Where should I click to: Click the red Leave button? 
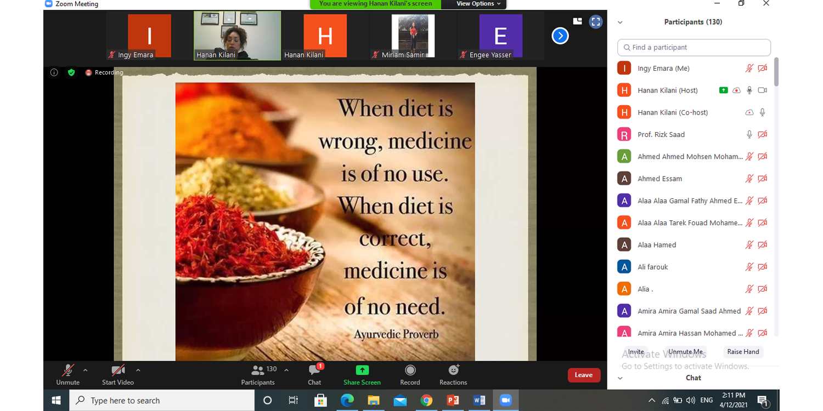(x=583, y=375)
